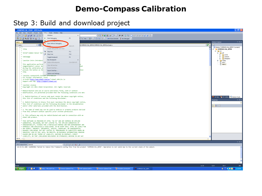The height and width of the screenshot is (196, 262).
Task: Open the Show output from dropdown
Action: (x=46, y=145)
